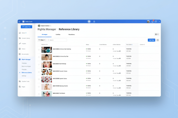This screenshot has height=118, width=178.
Task: Check the At Home Hair Coloring row checkbox
Action: coord(39,50)
